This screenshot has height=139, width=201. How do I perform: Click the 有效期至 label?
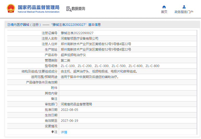pyautogui.click(x=51, y=121)
